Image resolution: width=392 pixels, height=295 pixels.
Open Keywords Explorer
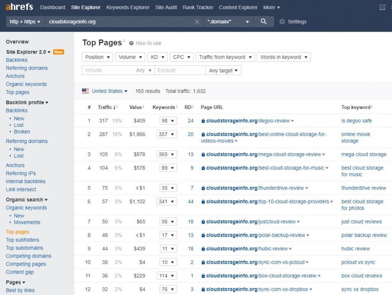(x=128, y=8)
